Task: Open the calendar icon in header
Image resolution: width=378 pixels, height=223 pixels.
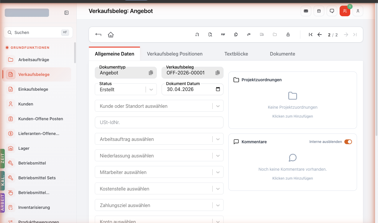Action: coord(319,11)
